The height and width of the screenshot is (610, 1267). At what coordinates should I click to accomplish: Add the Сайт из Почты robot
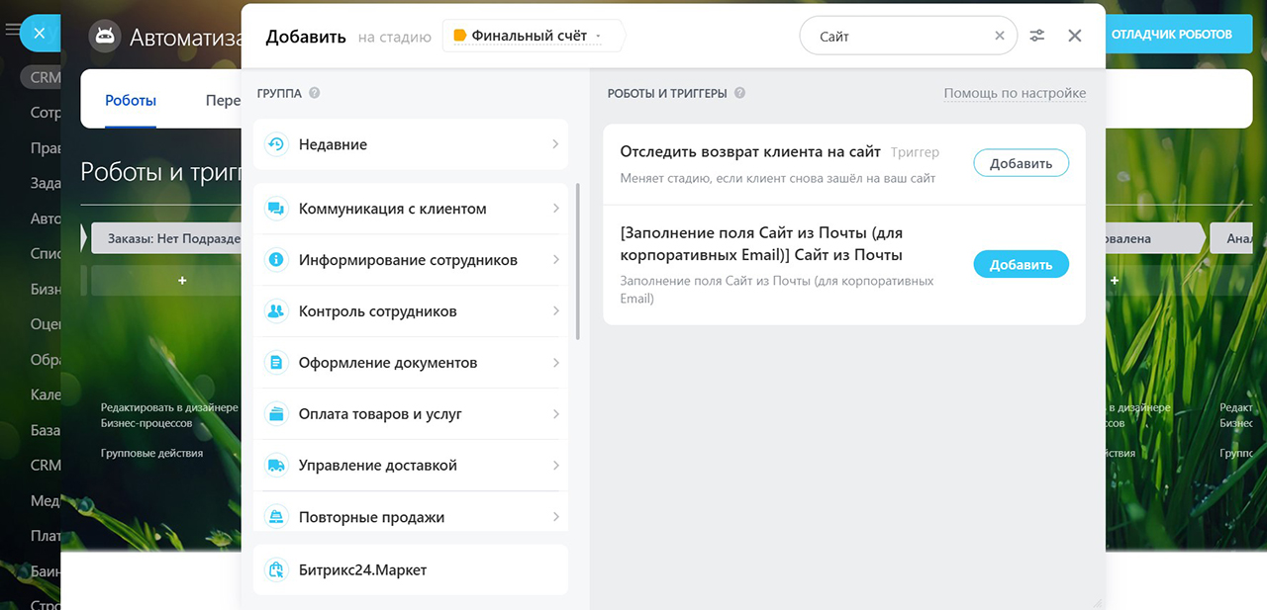click(x=1021, y=264)
